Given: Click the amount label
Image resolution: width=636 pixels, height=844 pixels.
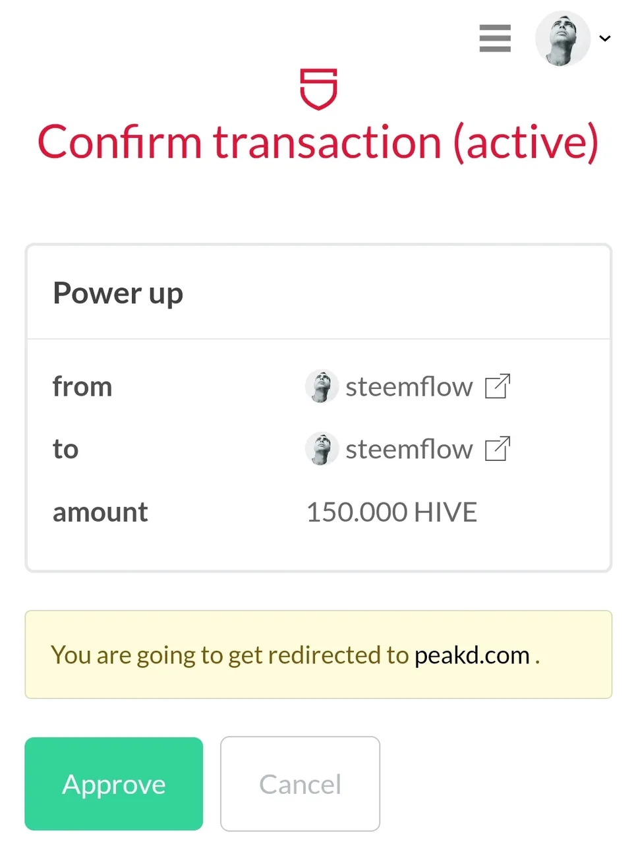Looking at the screenshot, I should point(100,512).
